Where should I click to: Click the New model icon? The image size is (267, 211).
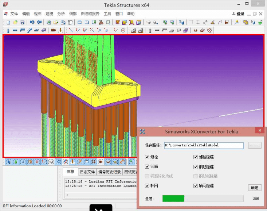[x=8, y=22]
